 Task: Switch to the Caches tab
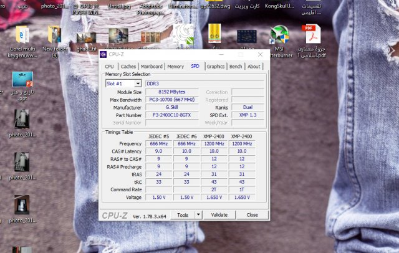pos(128,66)
